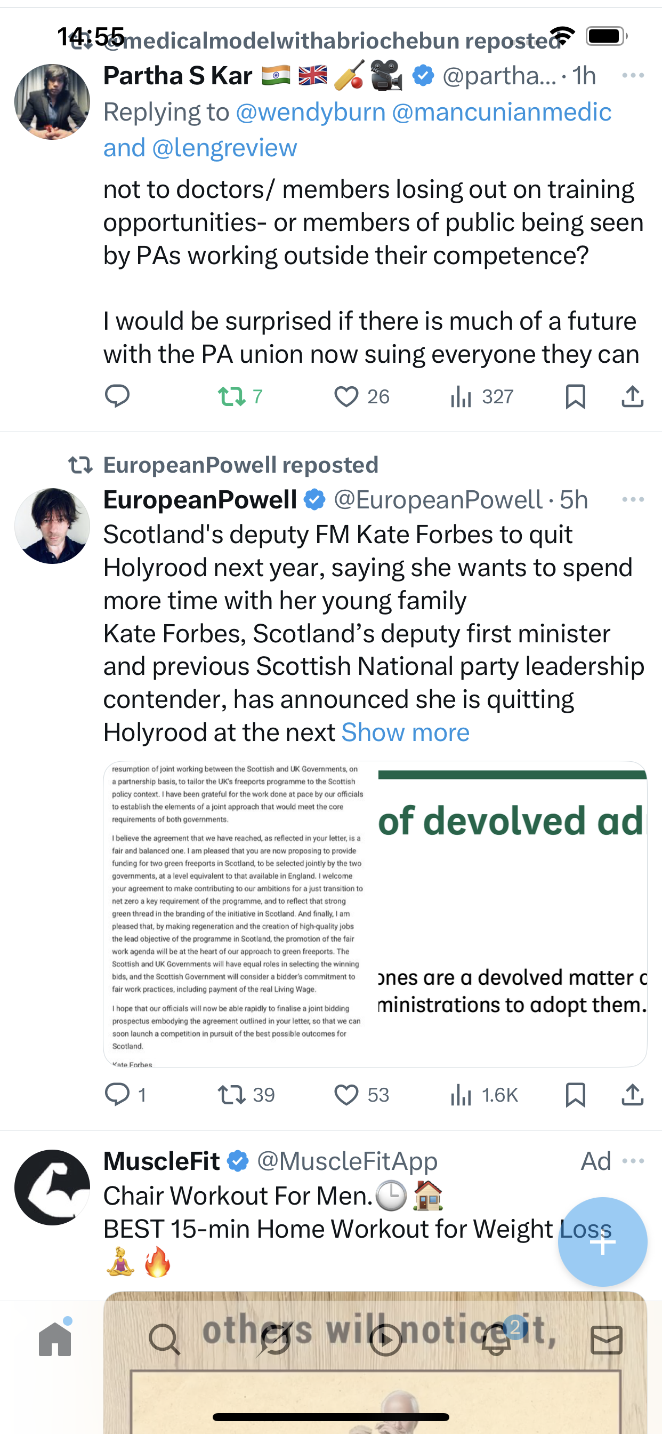Undo repost on Partha S Kar's tweet
This screenshot has width=662, height=1434.
coord(232,396)
